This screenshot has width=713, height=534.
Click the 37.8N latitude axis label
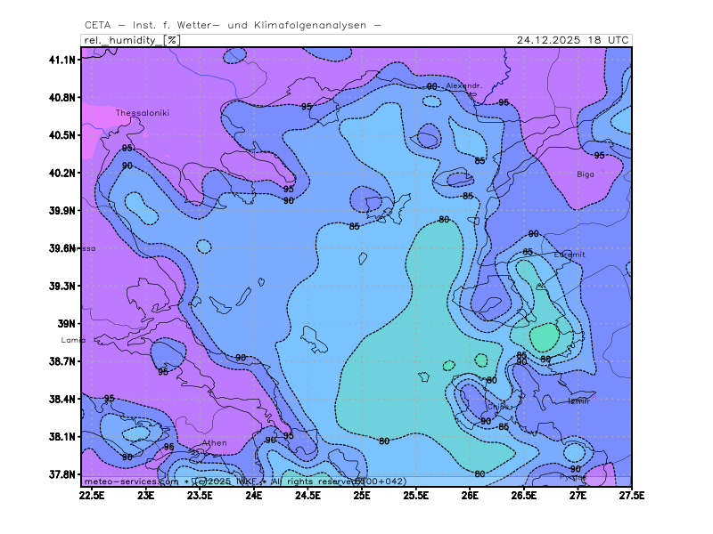tap(62, 475)
